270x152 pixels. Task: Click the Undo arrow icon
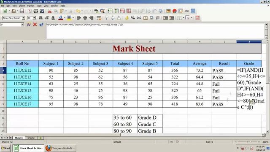78,11
